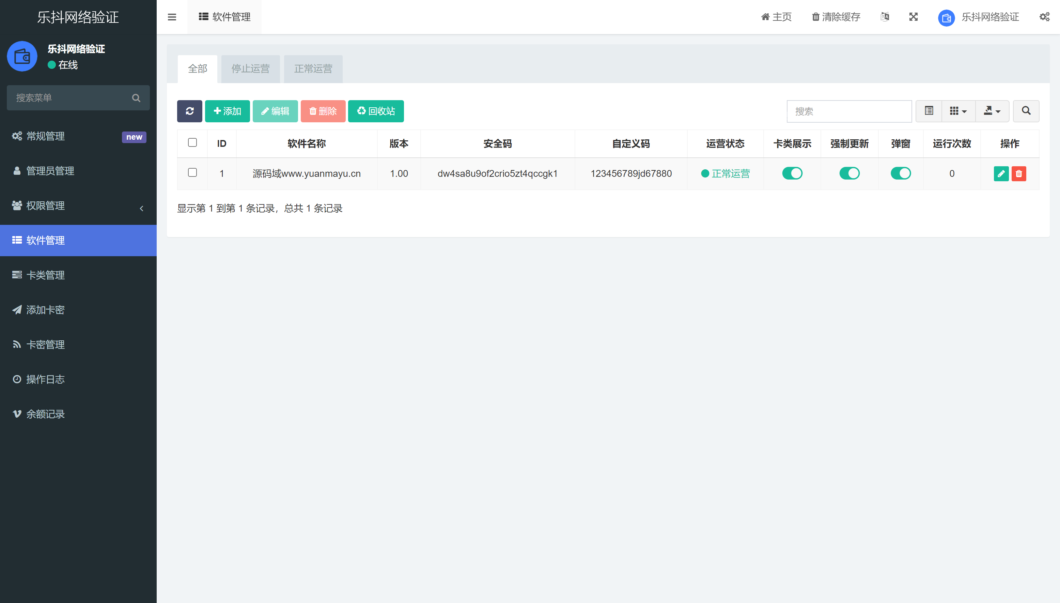Click the refresh icon above the table
This screenshot has width=1060, height=603.
[190, 111]
